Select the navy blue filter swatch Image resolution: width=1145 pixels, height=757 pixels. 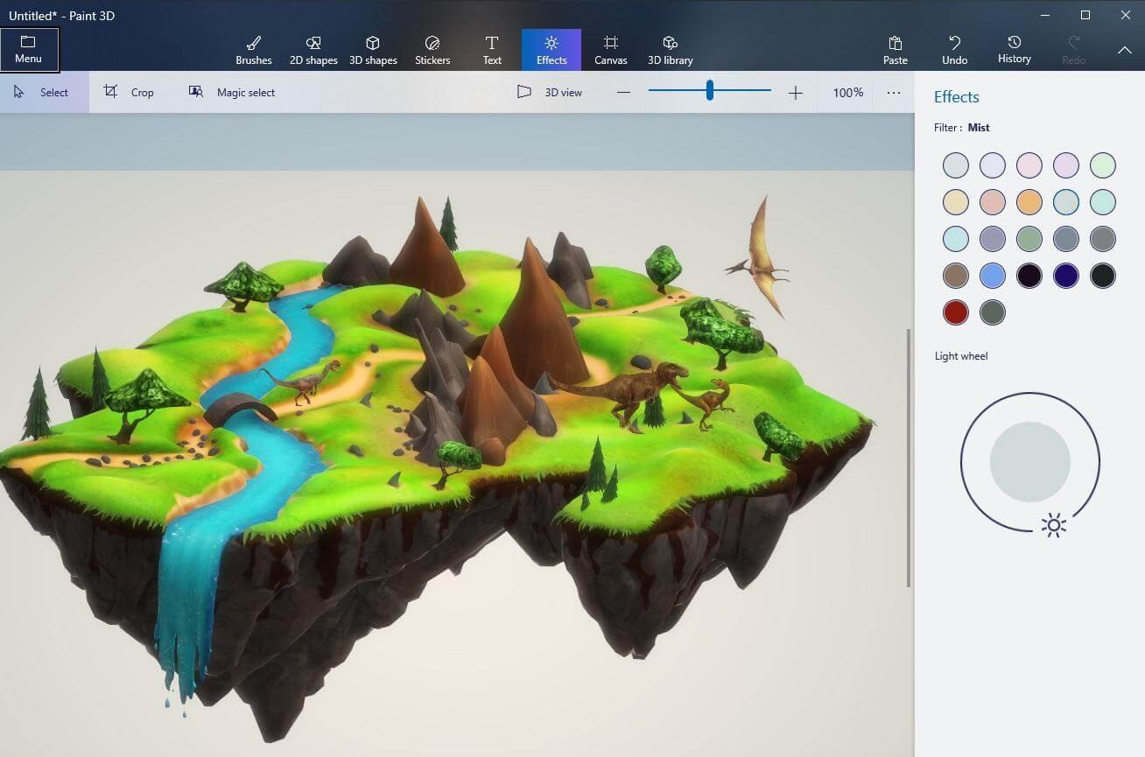coord(1066,276)
